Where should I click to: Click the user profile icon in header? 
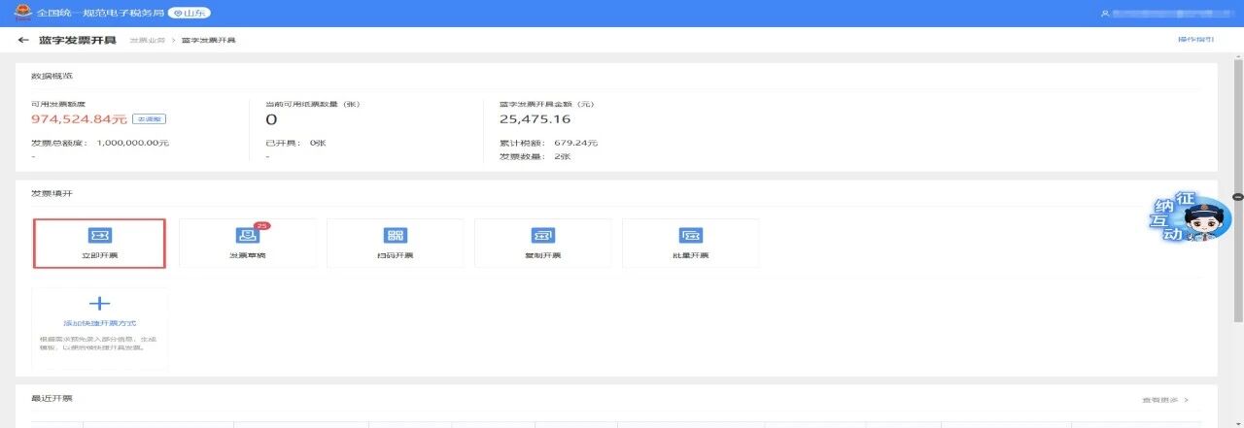[1104, 14]
